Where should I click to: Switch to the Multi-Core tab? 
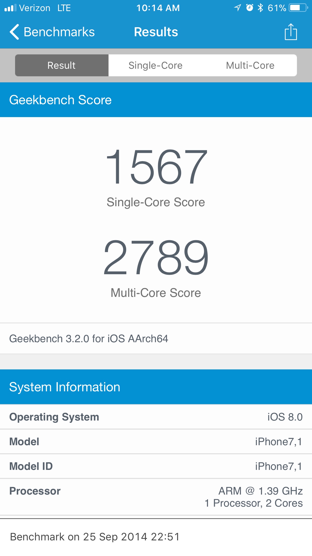tap(250, 65)
